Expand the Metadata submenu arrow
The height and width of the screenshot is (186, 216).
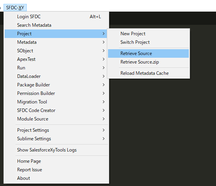coord(104,42)
